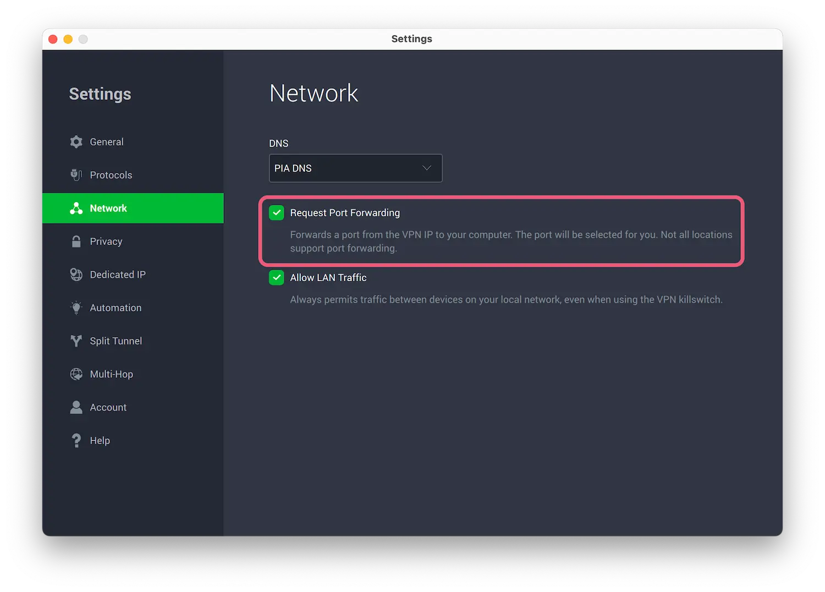
Task: Uncheck Allow LAN Traffic
Action: pyautogui.click(x=277, y=277)
